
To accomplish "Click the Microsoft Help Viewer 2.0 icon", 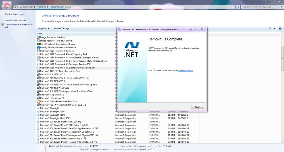I will click(x=38, y=98).
